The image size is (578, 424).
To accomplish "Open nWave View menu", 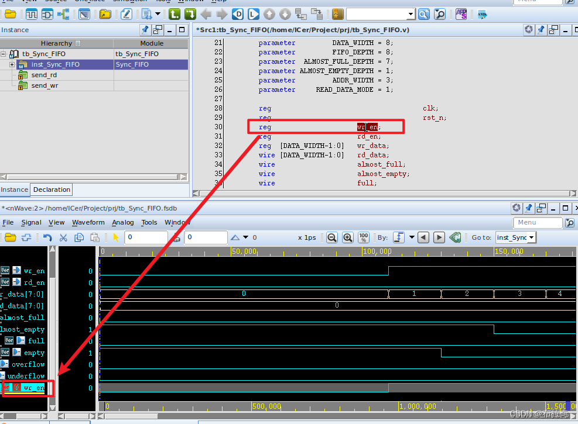I will click(56, 222).
